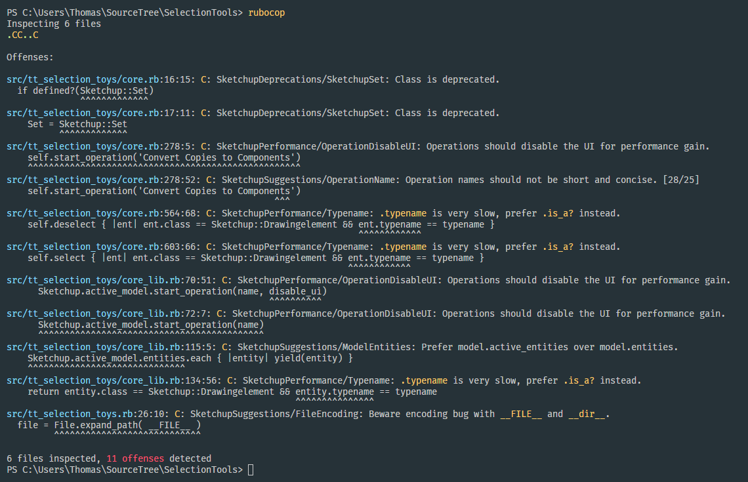Viewport: 748px width, 482px height.
Task: Click the '[28/25]' length indicator
Action: coord(681,180)
